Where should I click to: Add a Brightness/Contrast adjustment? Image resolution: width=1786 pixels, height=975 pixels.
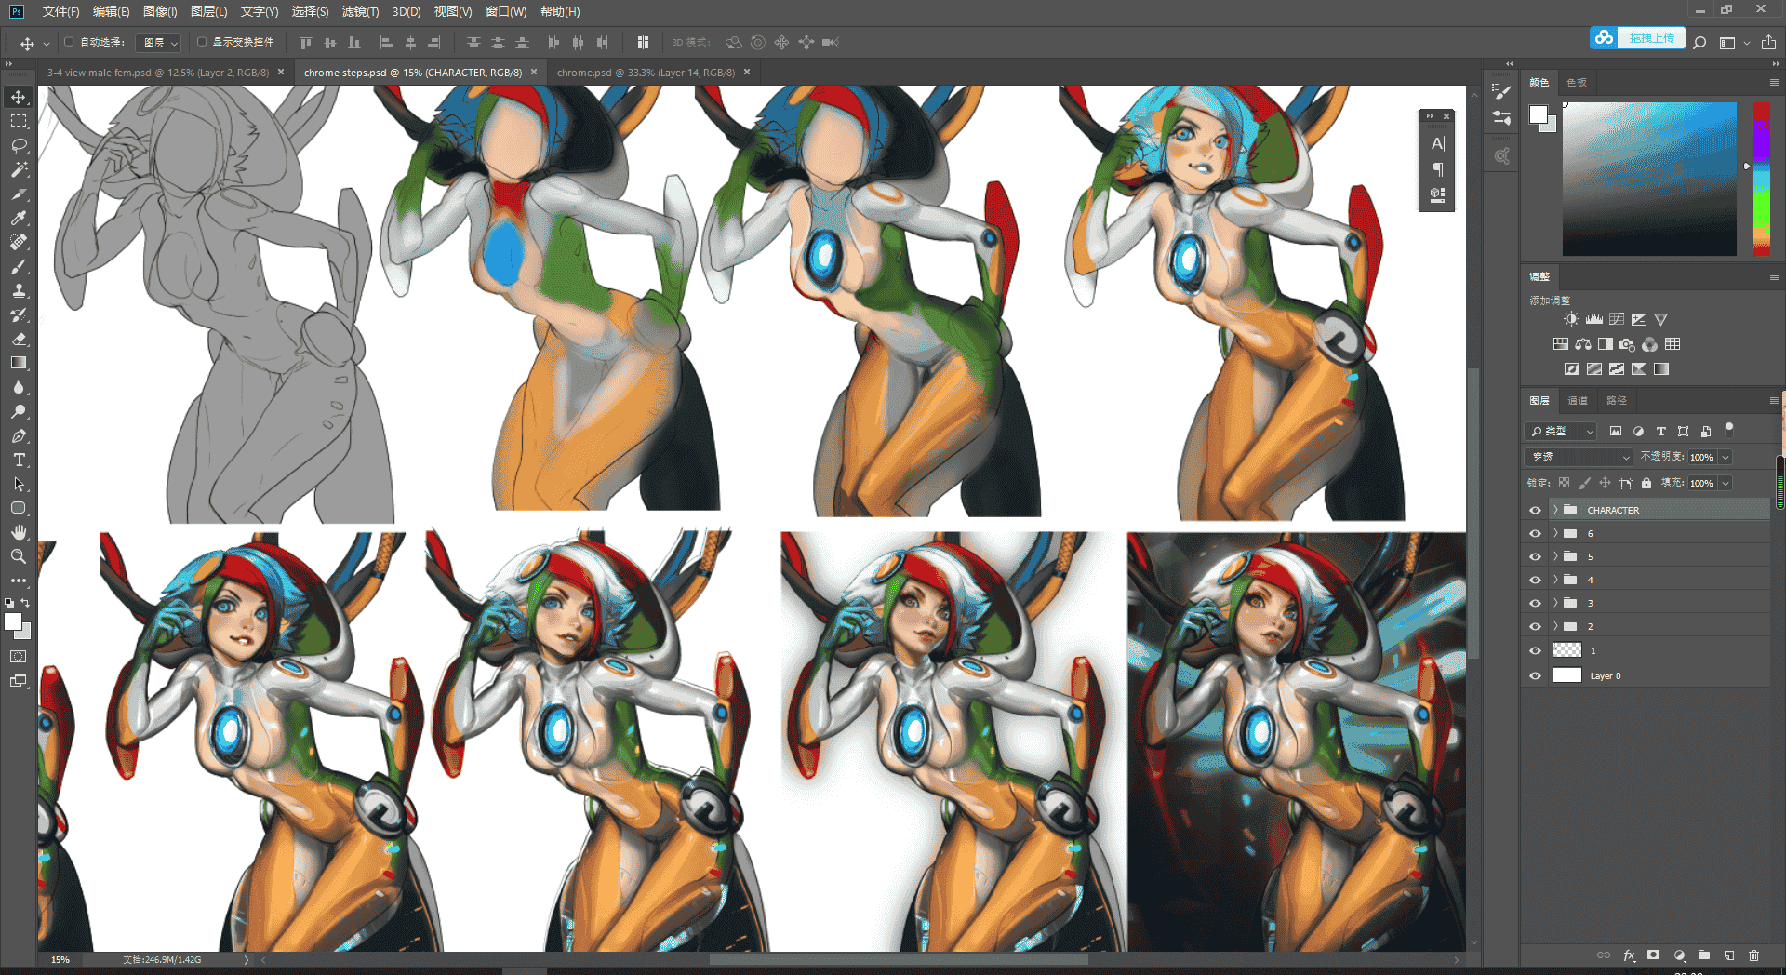(1571, 319)
